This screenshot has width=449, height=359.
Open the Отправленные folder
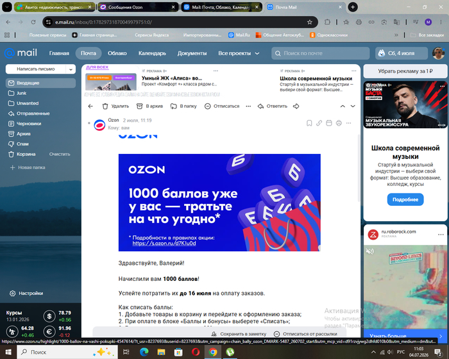click(x=40, y=113)
